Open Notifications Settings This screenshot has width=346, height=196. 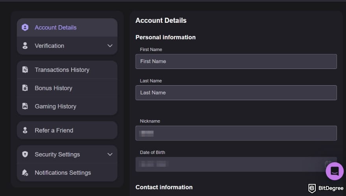(x=67, y=172)
